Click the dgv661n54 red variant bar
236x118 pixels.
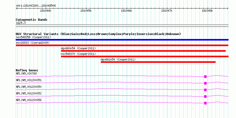(158, 62)
